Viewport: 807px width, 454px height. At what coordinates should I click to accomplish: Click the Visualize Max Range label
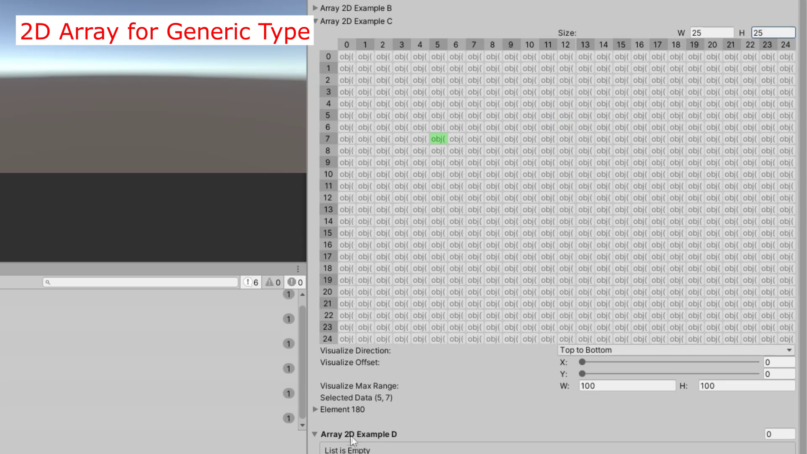point(359,386)
